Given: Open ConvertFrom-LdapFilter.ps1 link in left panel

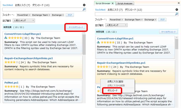Looking at the screenshot, I should pos(23,34).
